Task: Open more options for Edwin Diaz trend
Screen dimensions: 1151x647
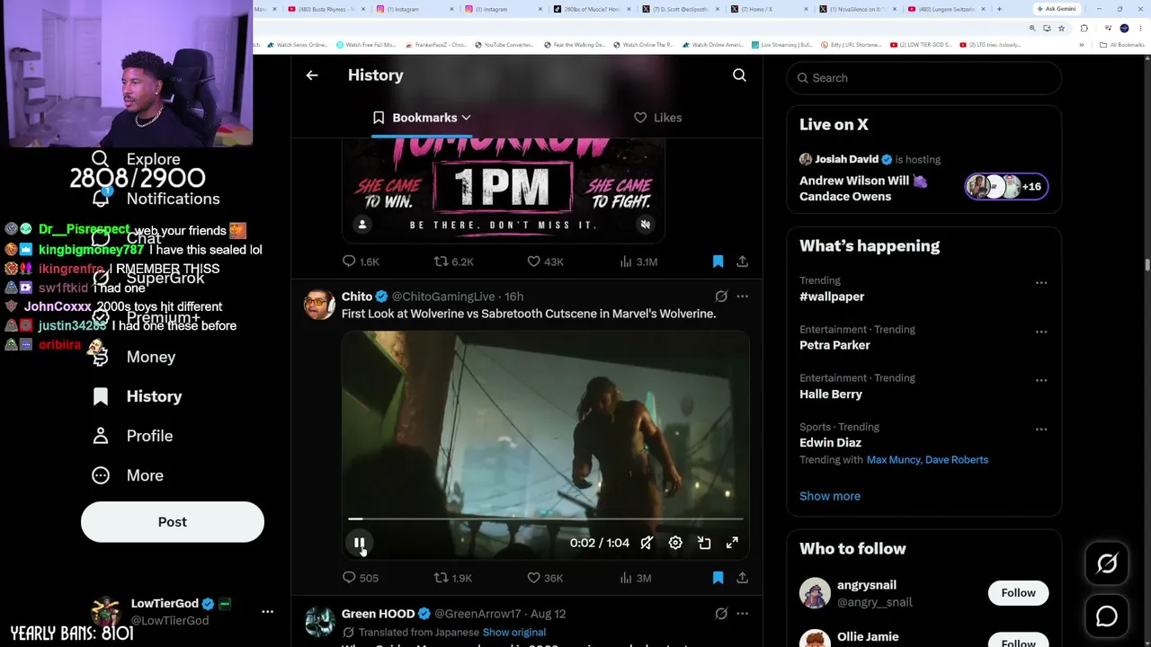Action: click(x=1041, y=430)
